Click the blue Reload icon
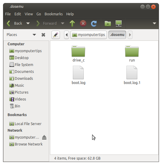Image resolution: width=162 pixels, height=165 pixels. coord(94,23)
